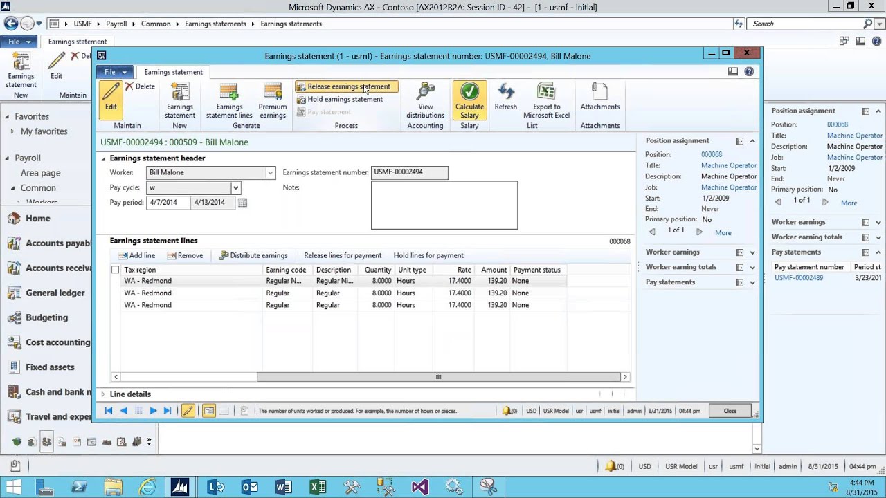This screenshot has height=498, width=886.
Task: Click Earnings statement number field
Action: (x=410, y=172)
